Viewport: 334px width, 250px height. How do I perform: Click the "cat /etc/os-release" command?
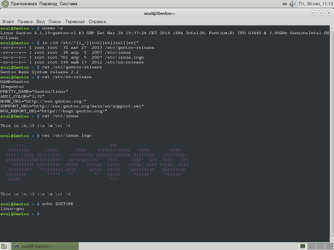pyautogui.click(x=67, y=77)
